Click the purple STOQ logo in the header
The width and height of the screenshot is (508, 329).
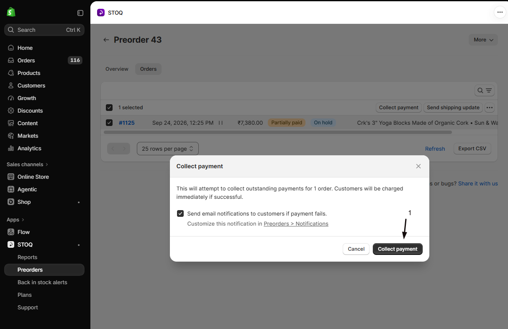pos(101,13)
